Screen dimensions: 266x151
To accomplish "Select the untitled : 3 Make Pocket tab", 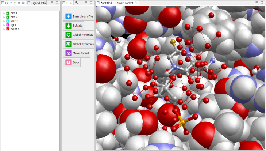I will point(117,3).
